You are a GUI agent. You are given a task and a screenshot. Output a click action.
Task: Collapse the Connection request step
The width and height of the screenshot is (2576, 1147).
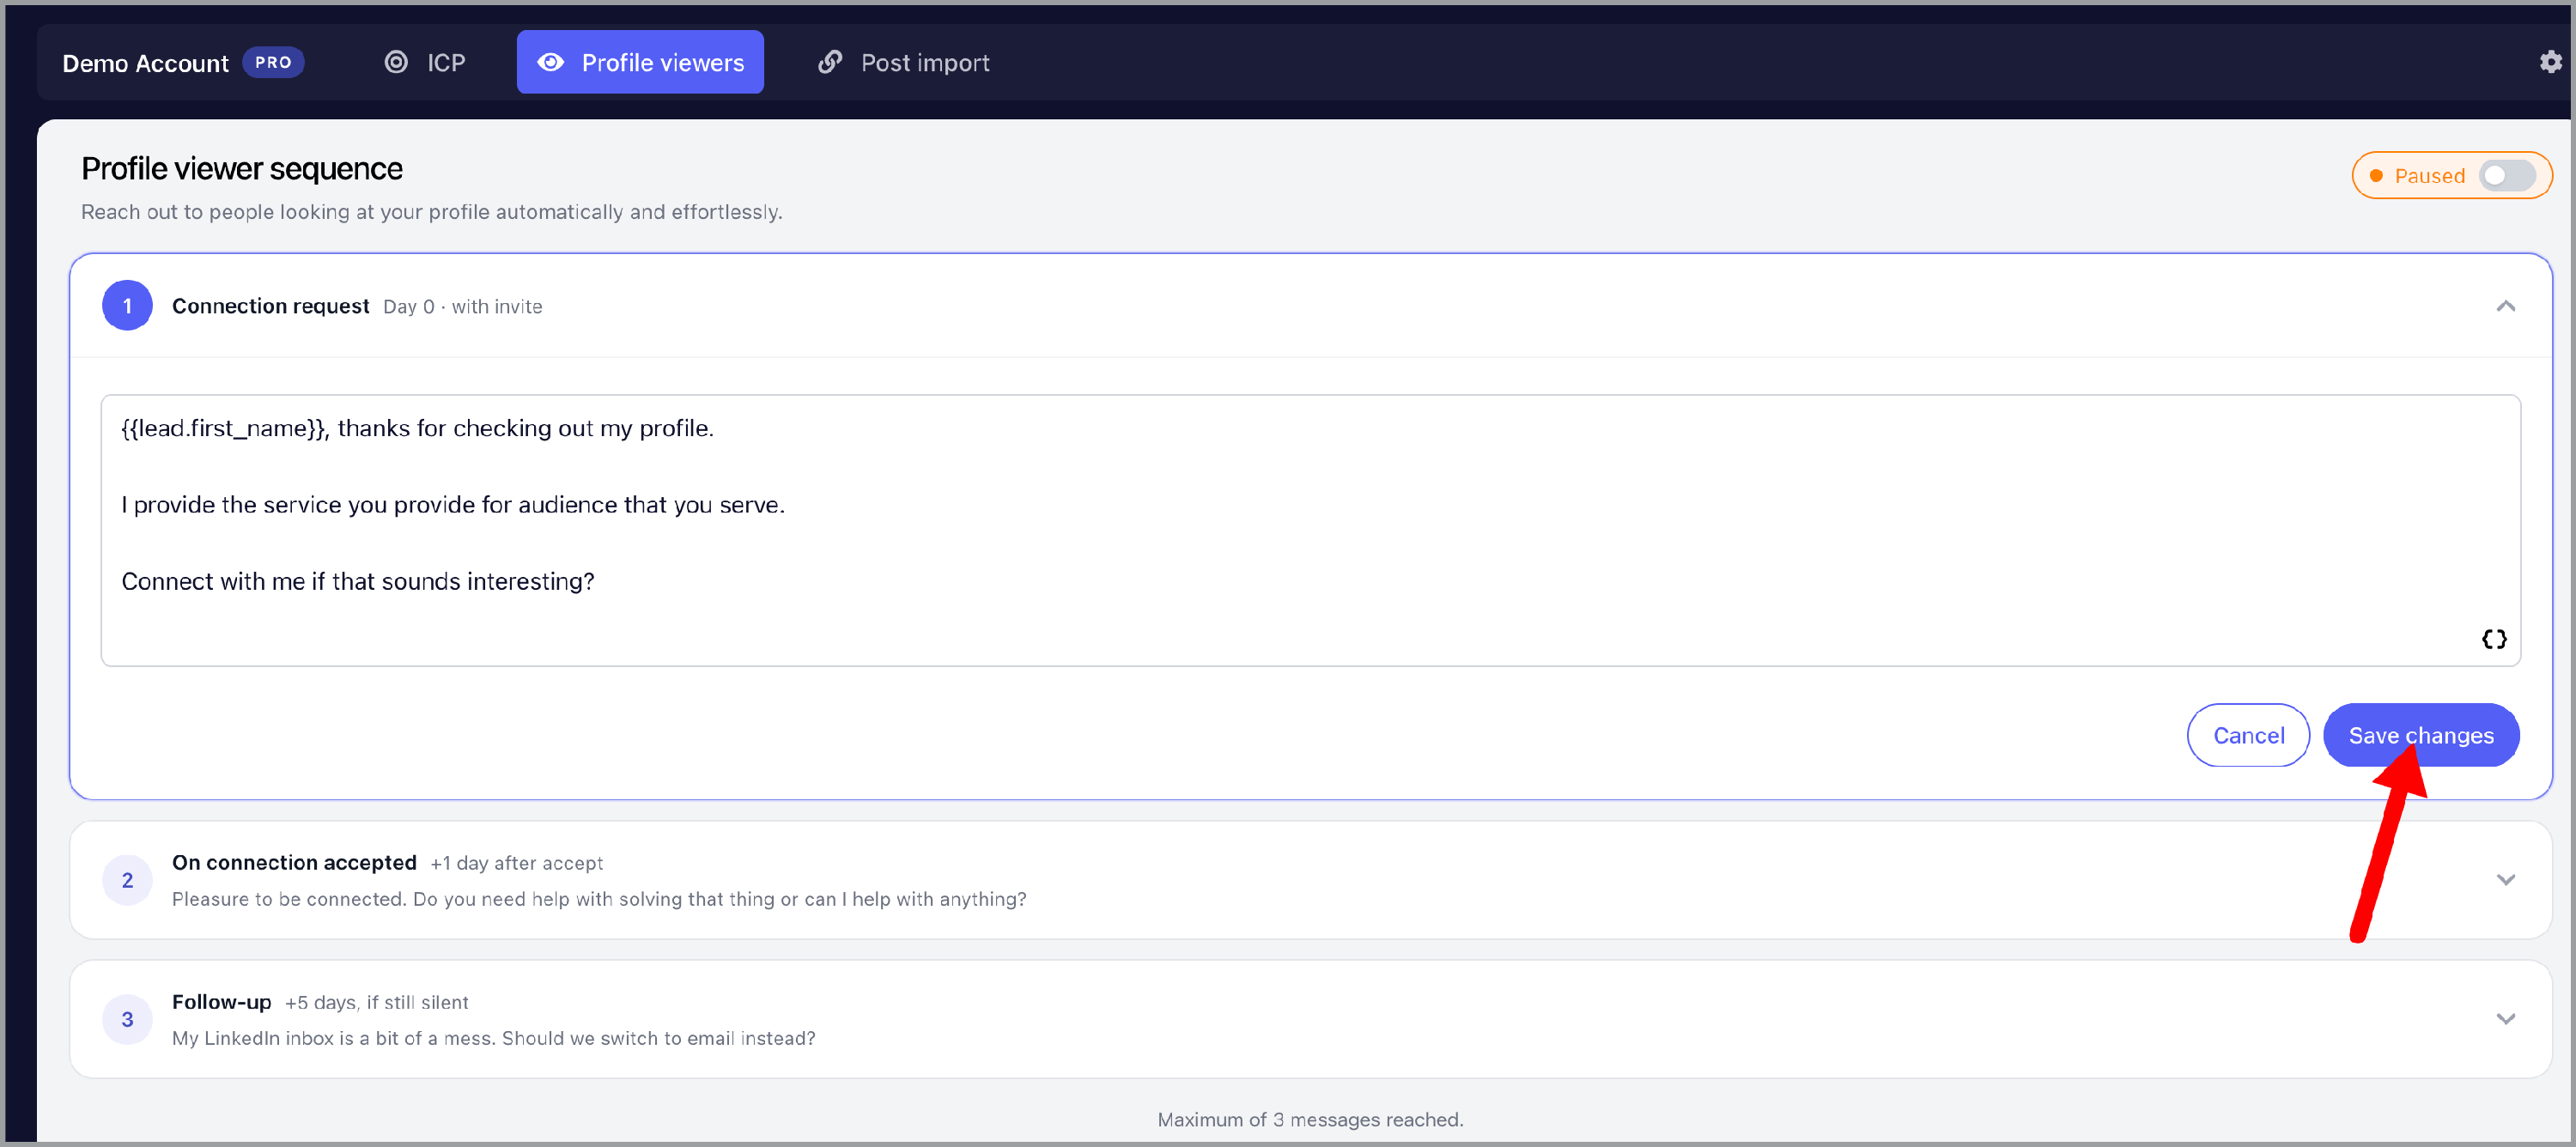pyautogui.click(x=2505, y=306)
